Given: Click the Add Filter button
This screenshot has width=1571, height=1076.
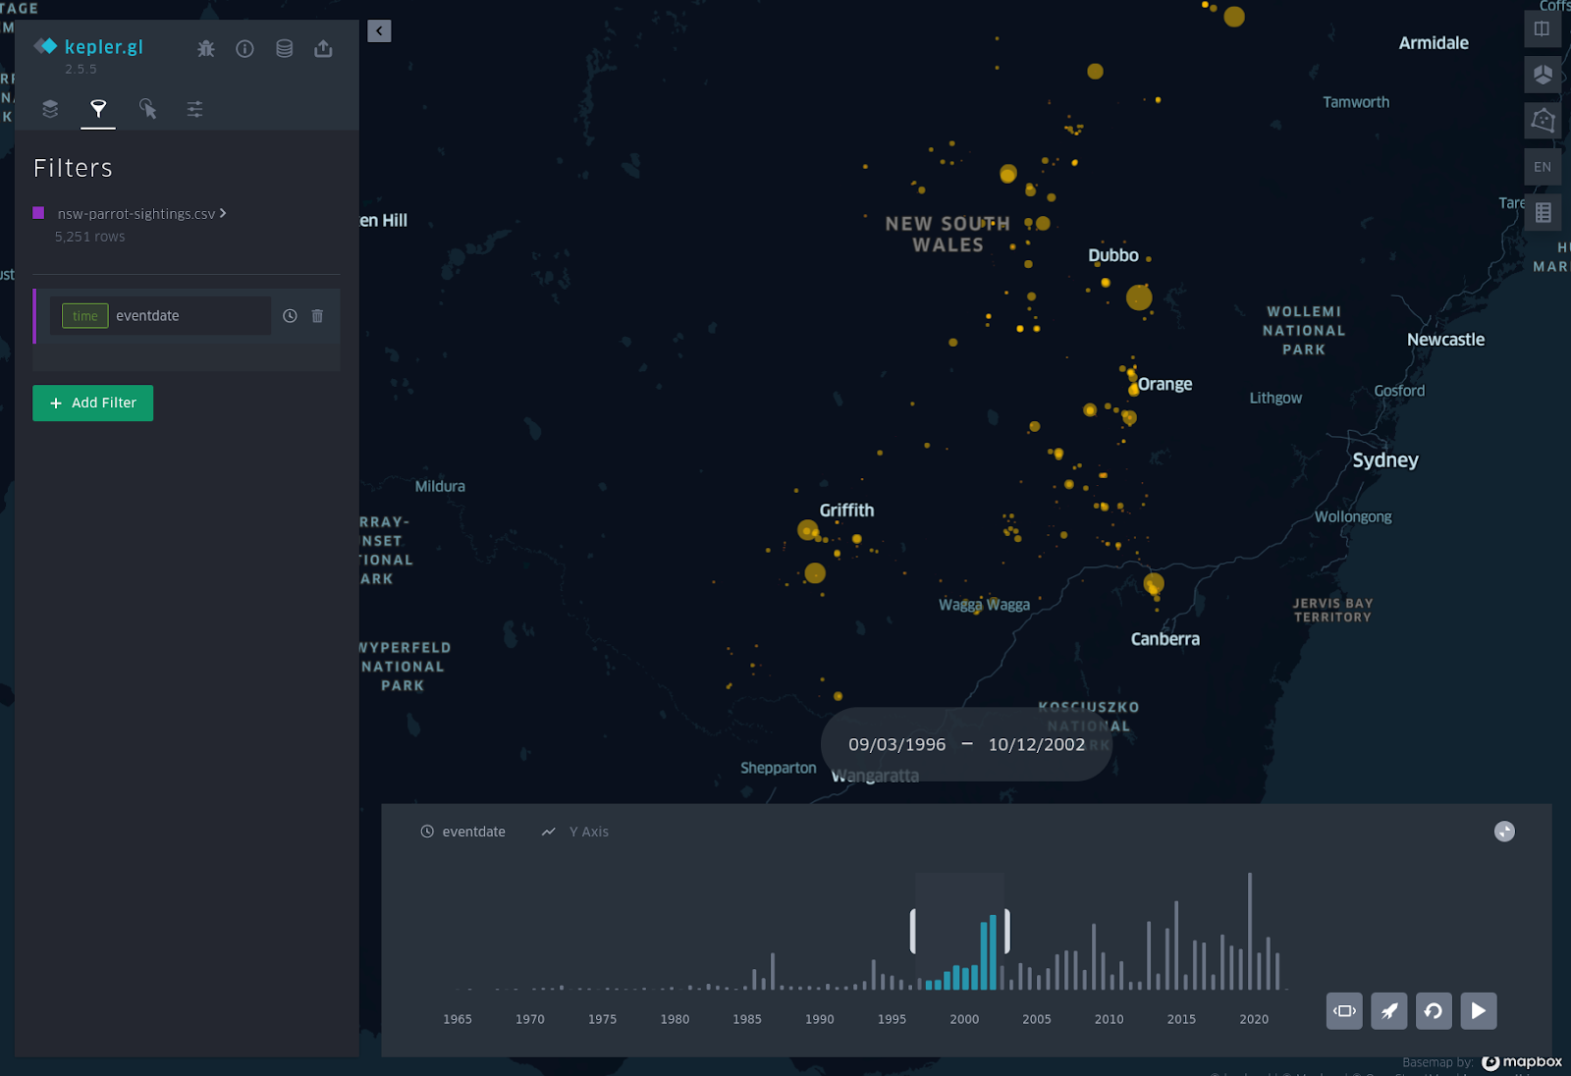Looking at the screenshot, I should point(92,403).
